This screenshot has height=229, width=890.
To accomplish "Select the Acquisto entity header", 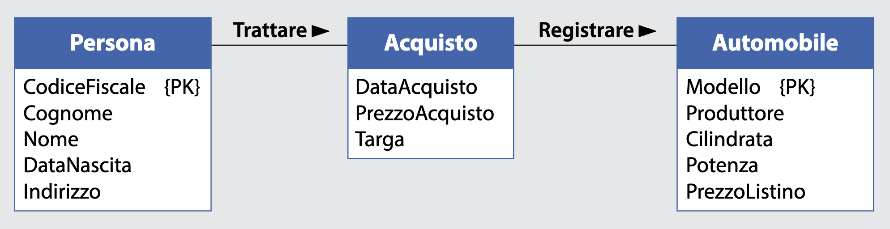I will click(431, 43).
